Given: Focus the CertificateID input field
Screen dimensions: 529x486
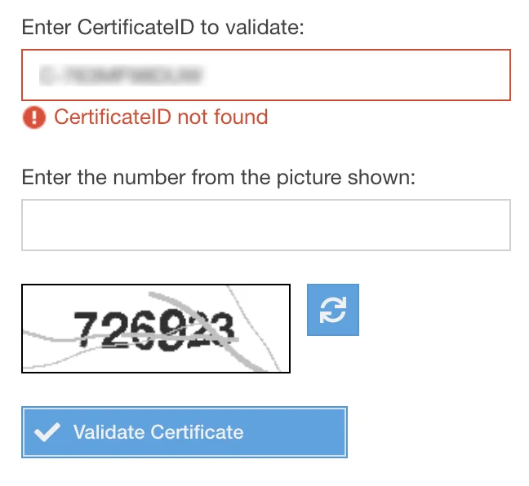Looking at the screenshot, I should click(x=265, y=74).
